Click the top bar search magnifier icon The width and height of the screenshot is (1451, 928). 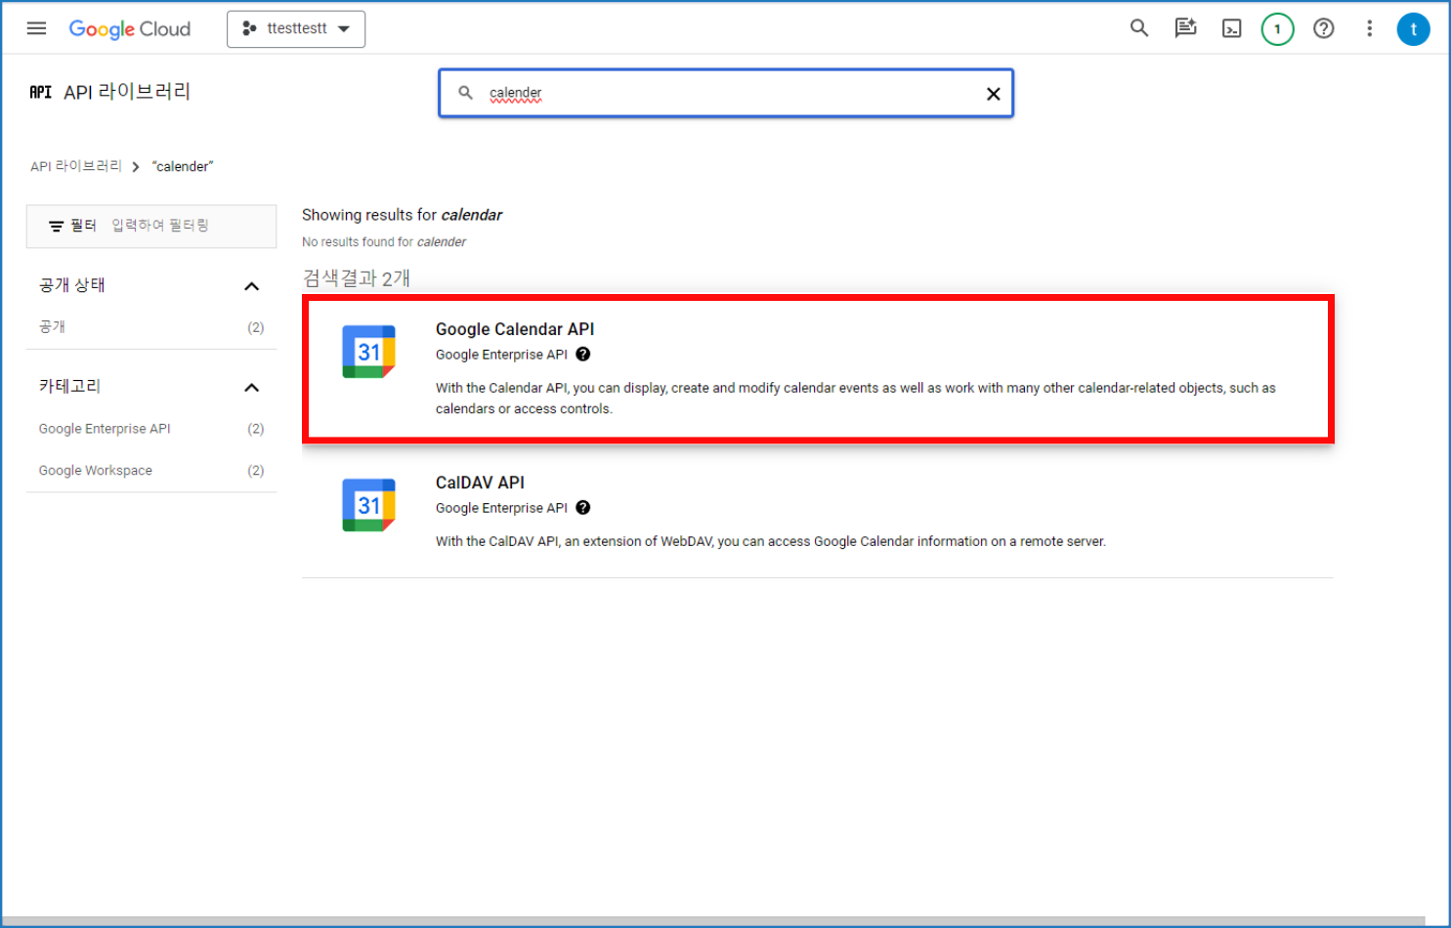click(x=1138, y=28)
